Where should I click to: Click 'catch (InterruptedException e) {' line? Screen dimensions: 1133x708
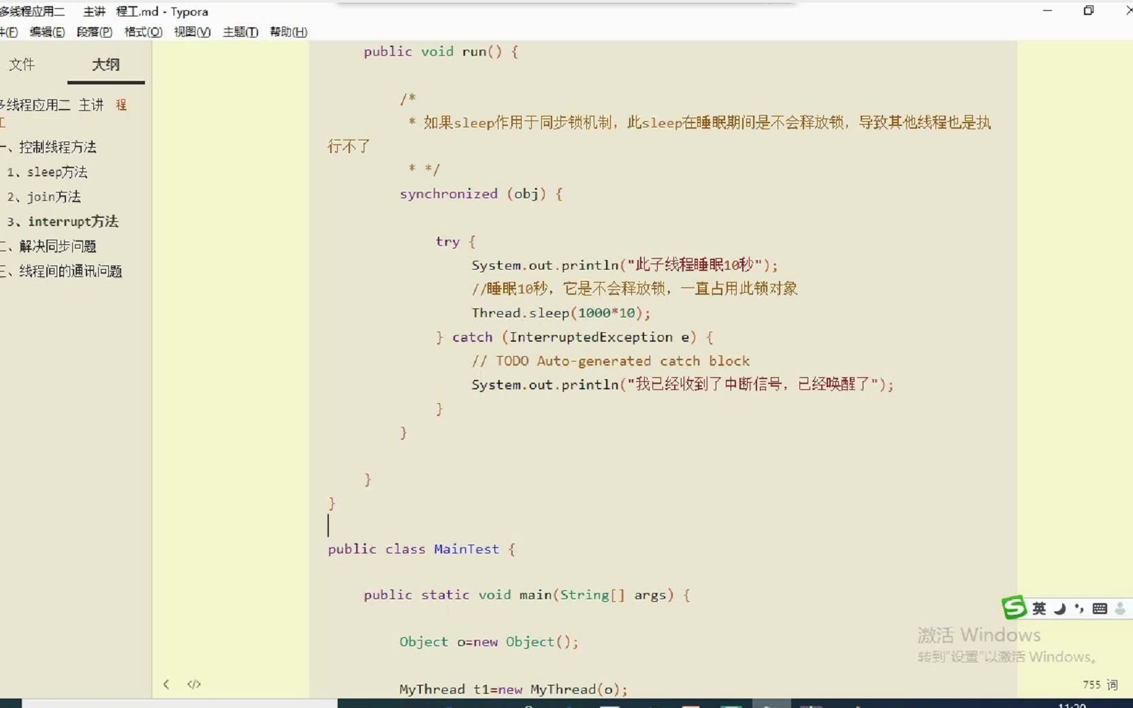(575, 337)
